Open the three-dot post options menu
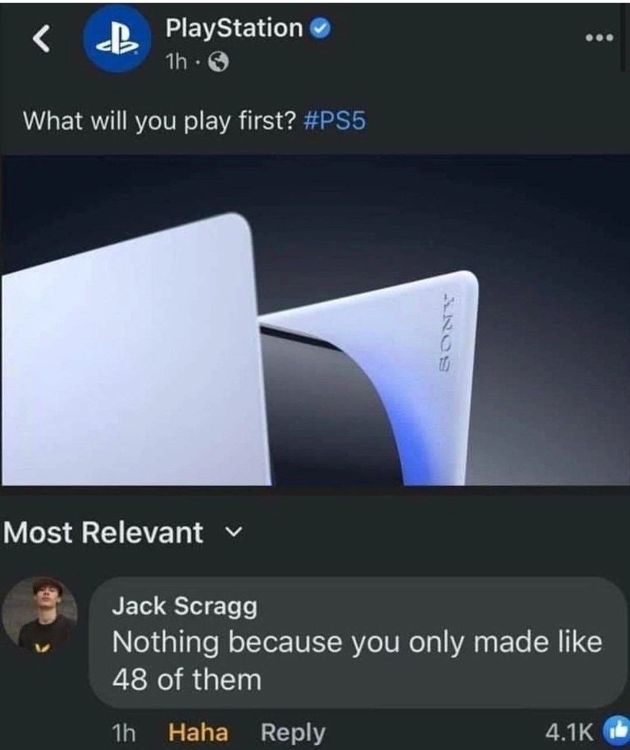630x750 pixels. (x=600, y=38)
